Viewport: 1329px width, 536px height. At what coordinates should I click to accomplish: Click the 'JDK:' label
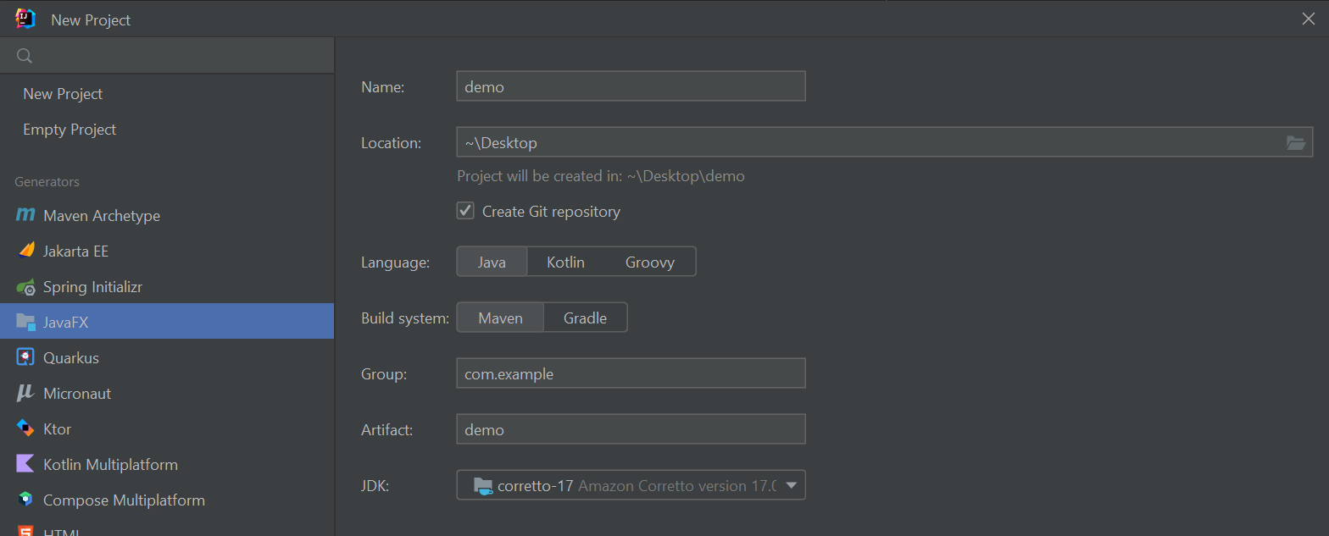tap(375, 486)
